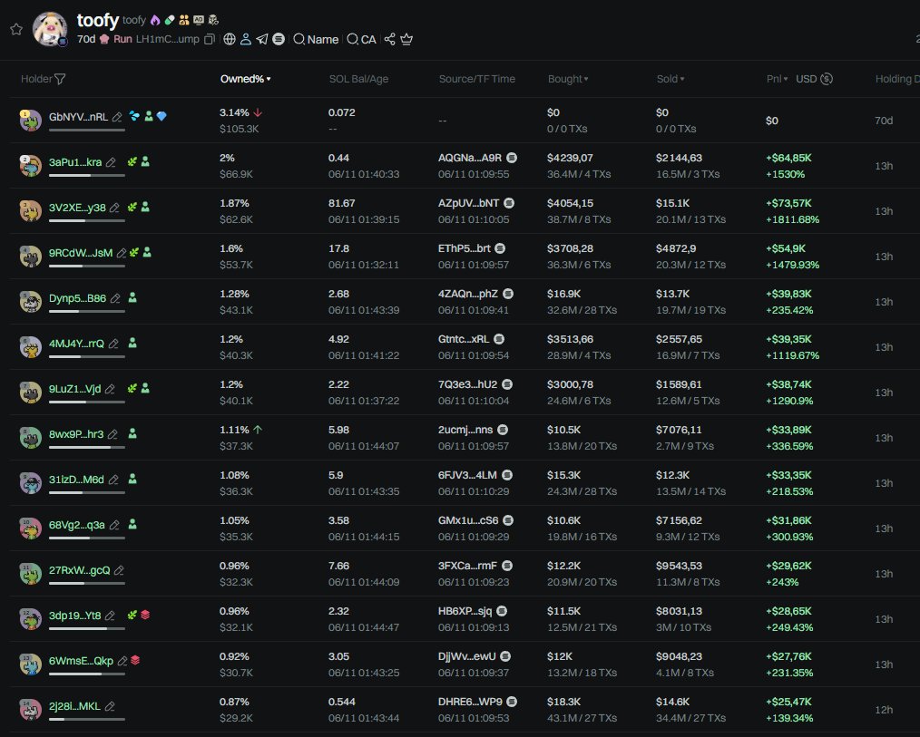Open holder 8wx9P...hr3 wallet

pos(76,434)
